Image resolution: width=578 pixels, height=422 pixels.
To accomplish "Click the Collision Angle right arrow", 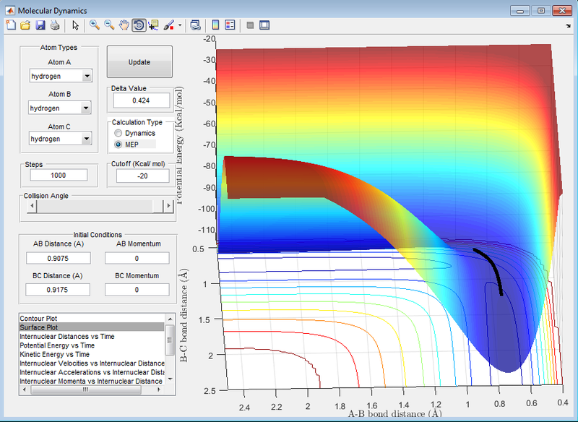I will (168, 206).
